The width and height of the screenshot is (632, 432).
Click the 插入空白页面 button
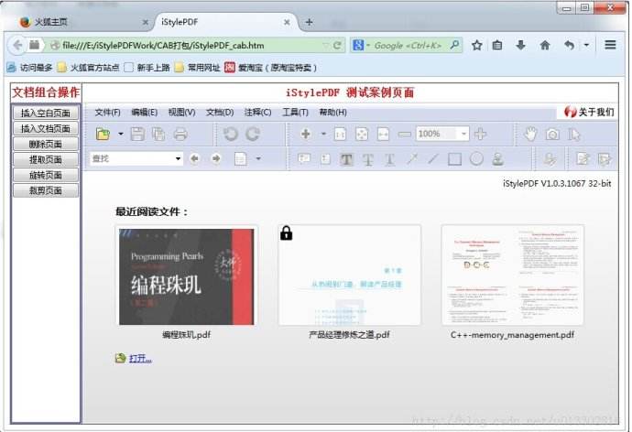coord(46,113)
